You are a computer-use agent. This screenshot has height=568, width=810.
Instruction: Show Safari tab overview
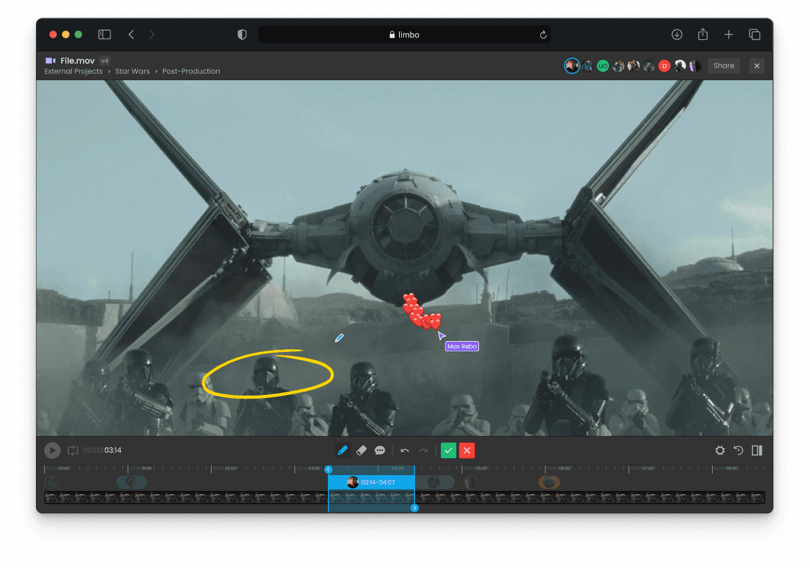(754, 35)
